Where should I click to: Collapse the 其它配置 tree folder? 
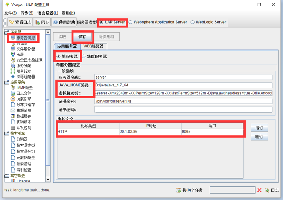coord(7,176)
